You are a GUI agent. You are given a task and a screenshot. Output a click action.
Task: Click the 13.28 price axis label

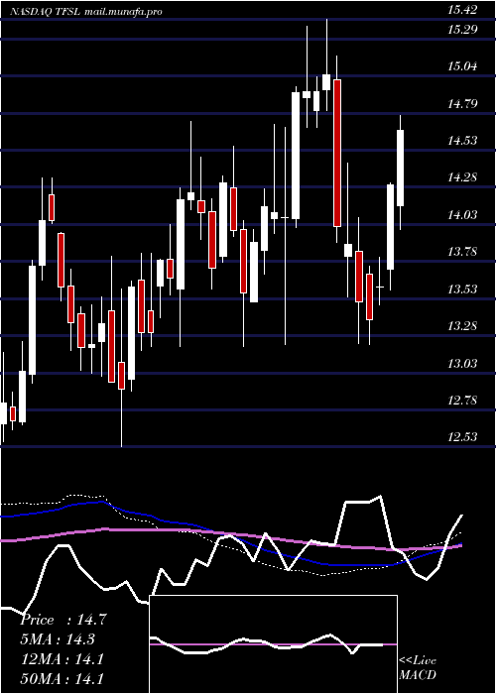tap(462, 326)
